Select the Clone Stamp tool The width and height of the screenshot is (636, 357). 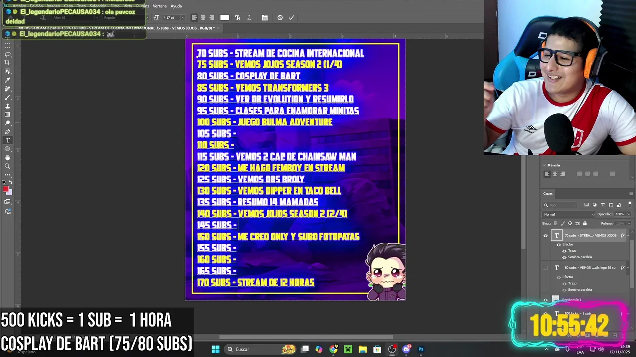(7, 106)
